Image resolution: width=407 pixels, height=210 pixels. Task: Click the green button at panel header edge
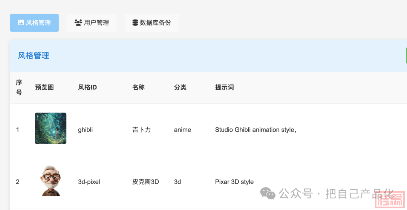406,56
